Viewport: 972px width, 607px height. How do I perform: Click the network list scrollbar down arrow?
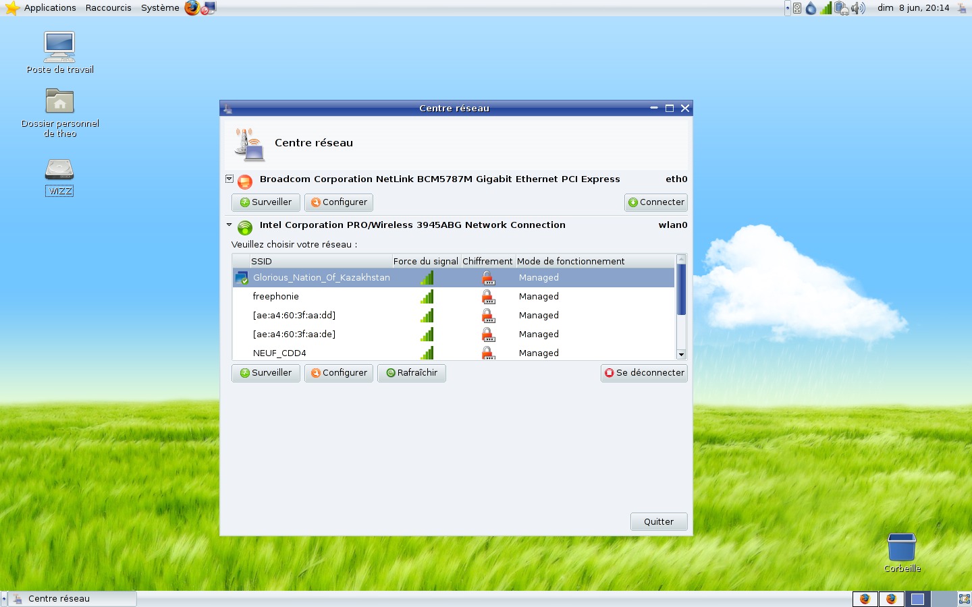(x=681, y=355)
